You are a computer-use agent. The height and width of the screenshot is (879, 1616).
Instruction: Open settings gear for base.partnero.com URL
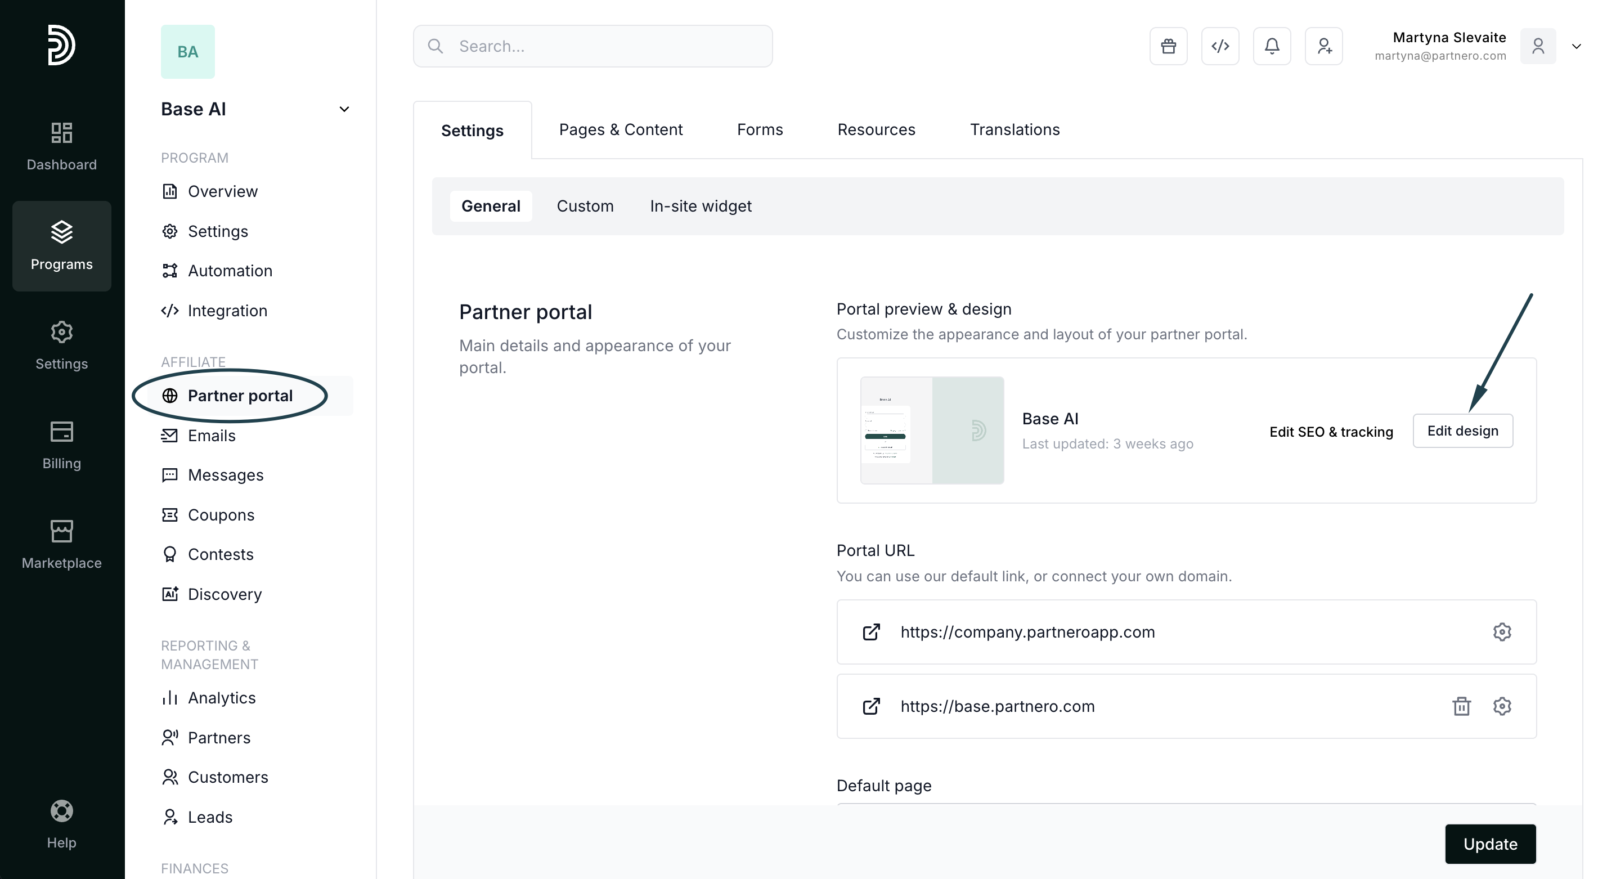(1502, 706)
